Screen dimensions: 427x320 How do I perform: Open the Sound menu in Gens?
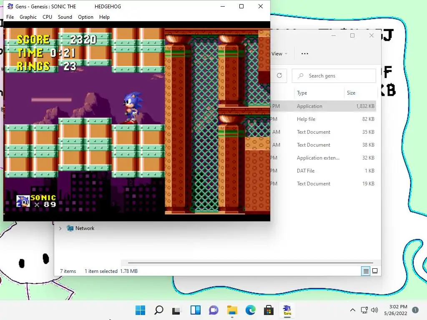pos(65,17)
